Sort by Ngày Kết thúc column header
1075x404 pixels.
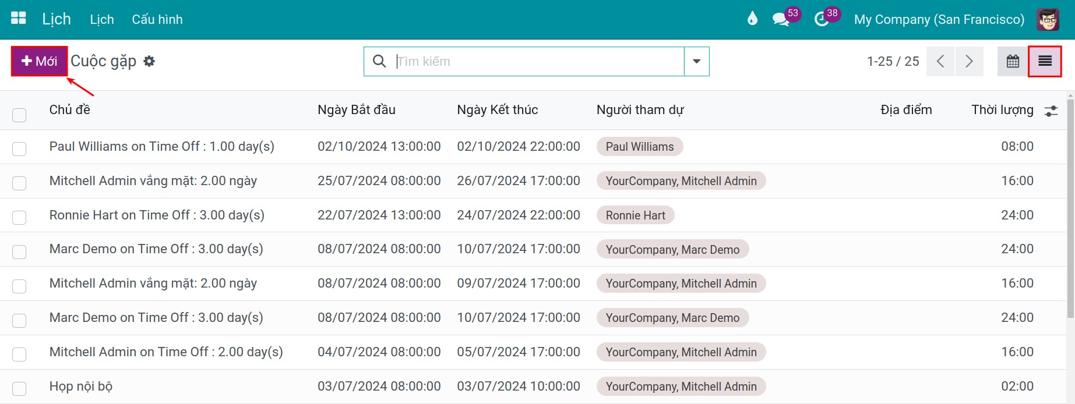pos(498,109)
